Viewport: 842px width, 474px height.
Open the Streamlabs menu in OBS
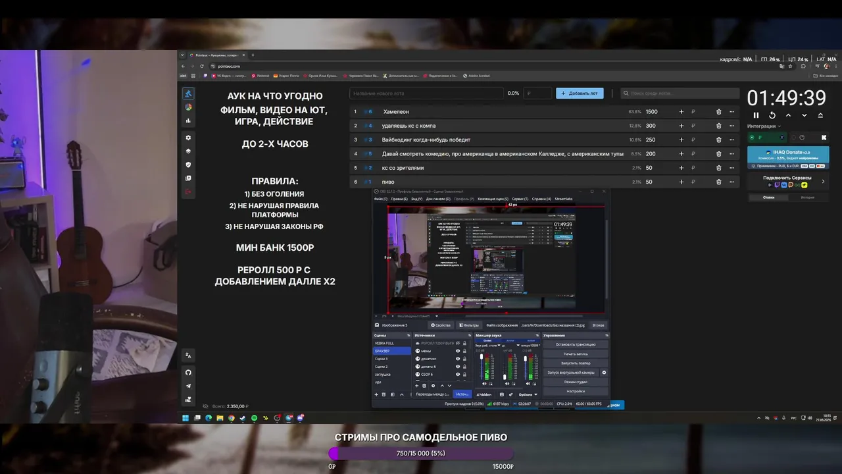click(564, 199)
